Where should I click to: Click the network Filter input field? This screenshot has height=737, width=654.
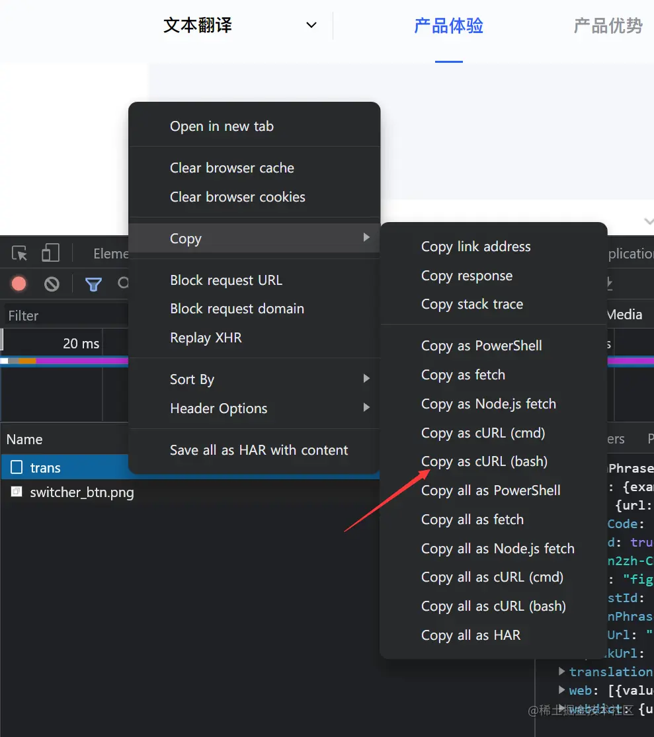click(x=66, y=315)
